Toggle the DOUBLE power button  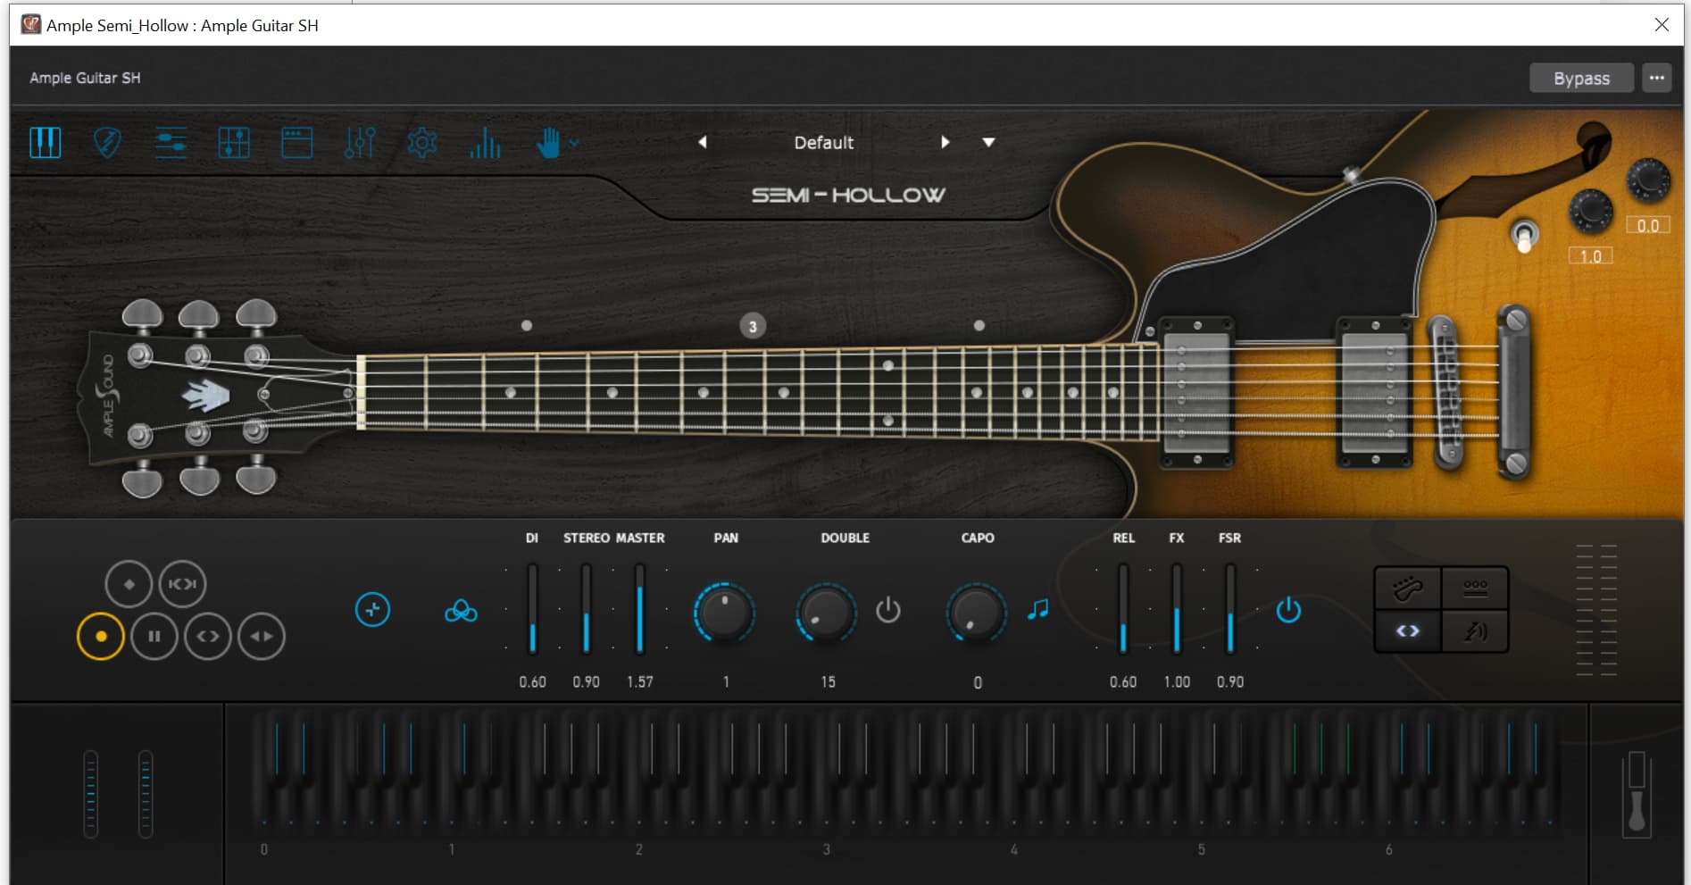tap(888, 610)
